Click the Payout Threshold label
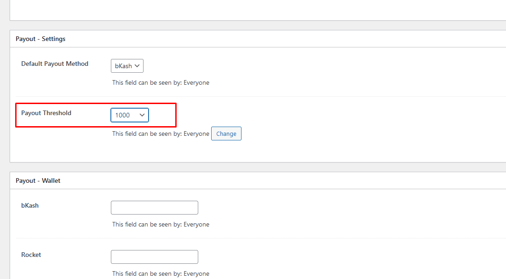 tap(46, 113)
